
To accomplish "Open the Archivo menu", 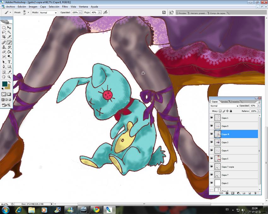I will (10, 7).
